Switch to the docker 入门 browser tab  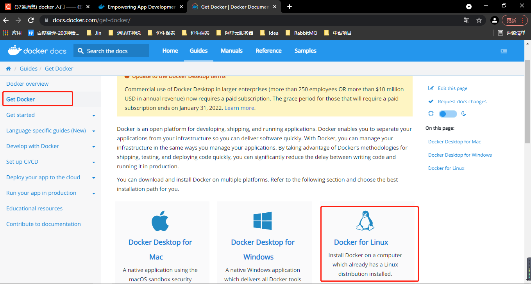(46, 7)
